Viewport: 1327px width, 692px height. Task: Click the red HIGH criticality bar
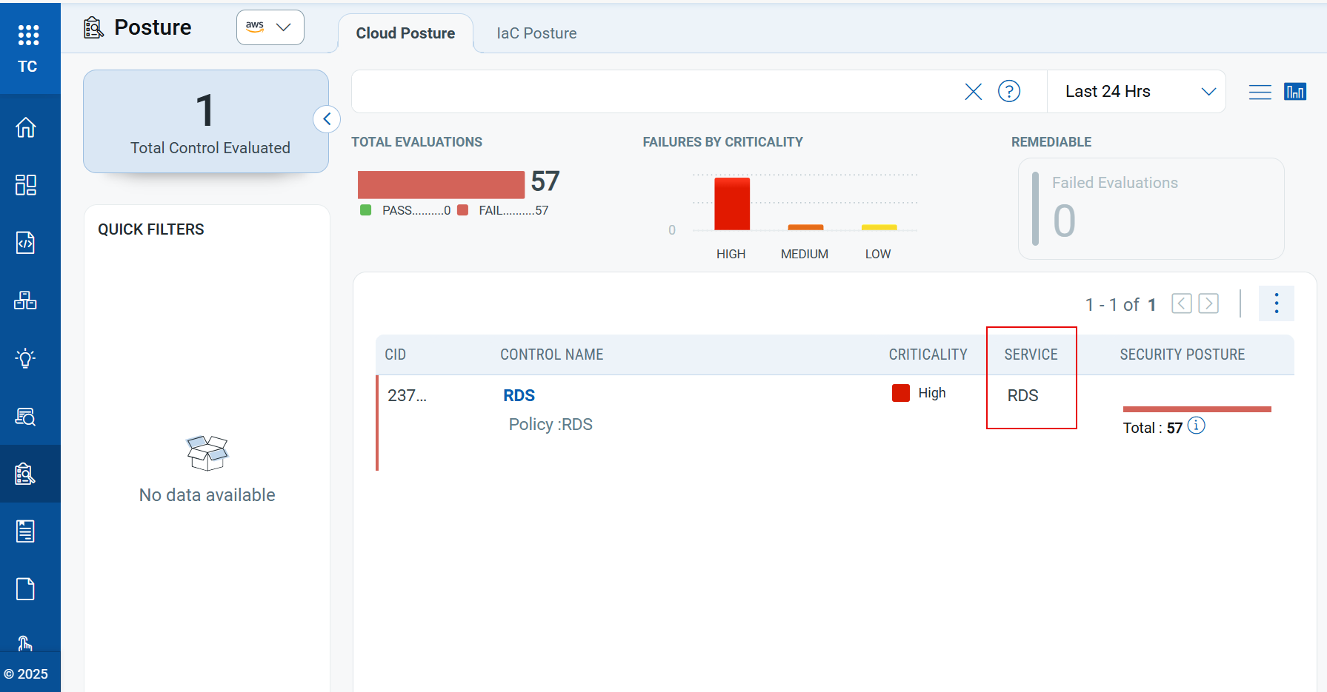pyautogui.click(x=731, y=204)
